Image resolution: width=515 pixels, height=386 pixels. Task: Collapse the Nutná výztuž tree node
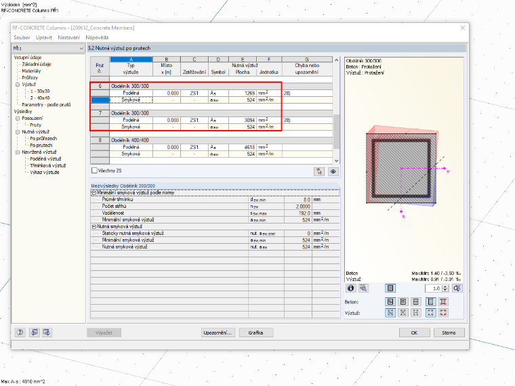18,131
